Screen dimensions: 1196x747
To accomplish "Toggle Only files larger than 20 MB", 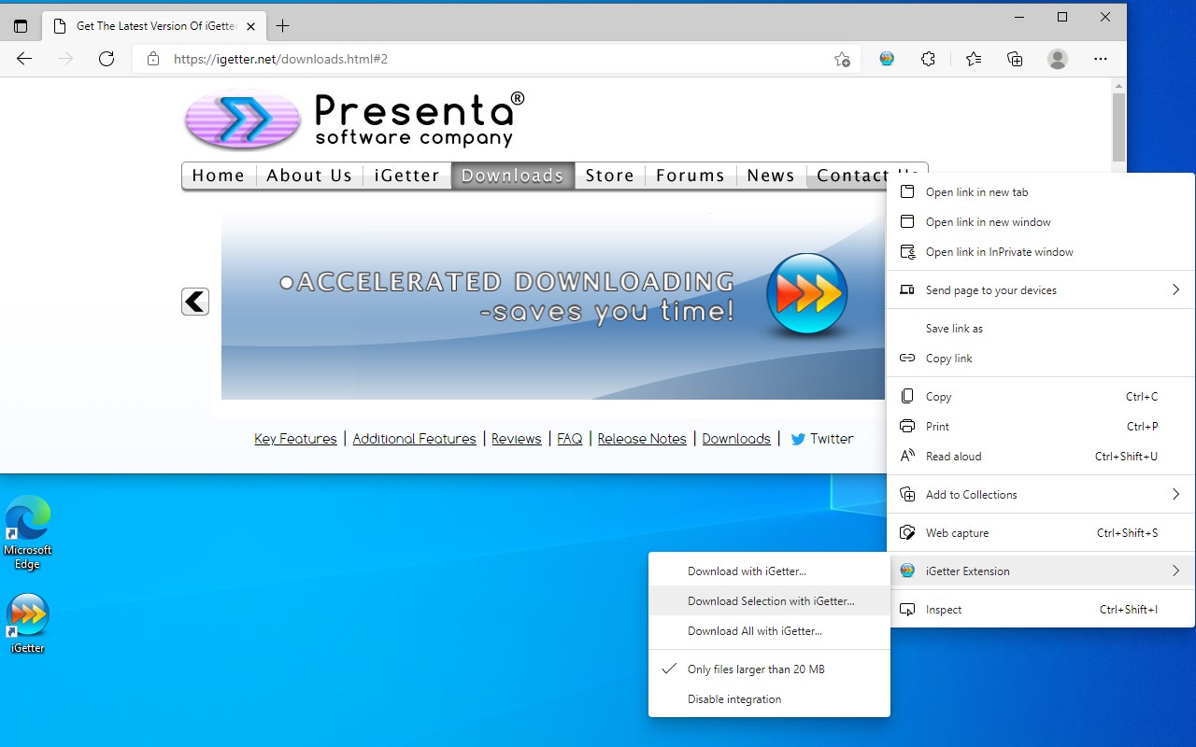I will click(x=769, y=669).
